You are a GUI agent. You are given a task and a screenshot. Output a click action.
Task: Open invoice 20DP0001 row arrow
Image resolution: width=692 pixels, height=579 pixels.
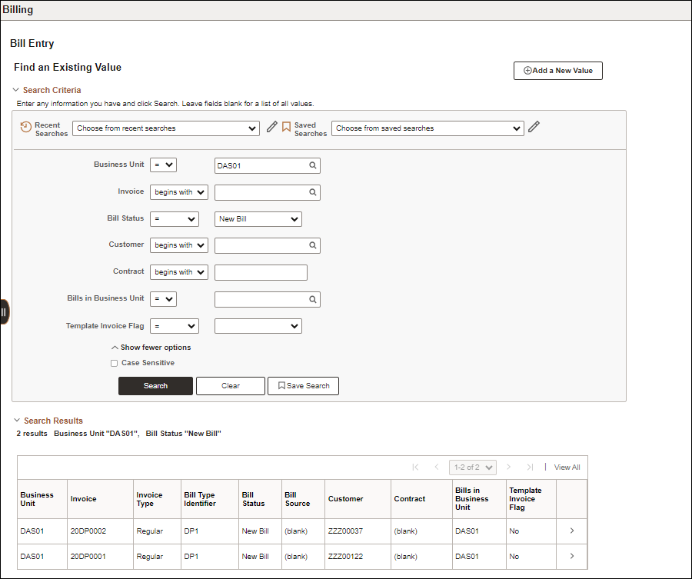click(x=572, y=556)
